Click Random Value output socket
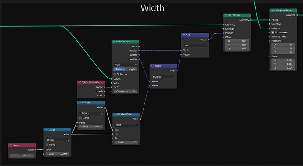Image resolution: width=303 pixels, height=166 pixels. [x=140, y=119]
